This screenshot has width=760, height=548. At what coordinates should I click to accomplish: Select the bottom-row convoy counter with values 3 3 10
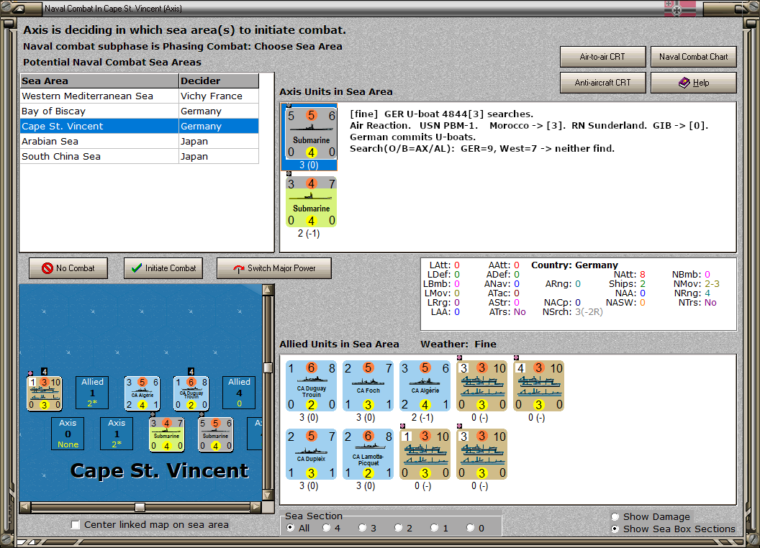pyautogui.click(x=481, y=454)
